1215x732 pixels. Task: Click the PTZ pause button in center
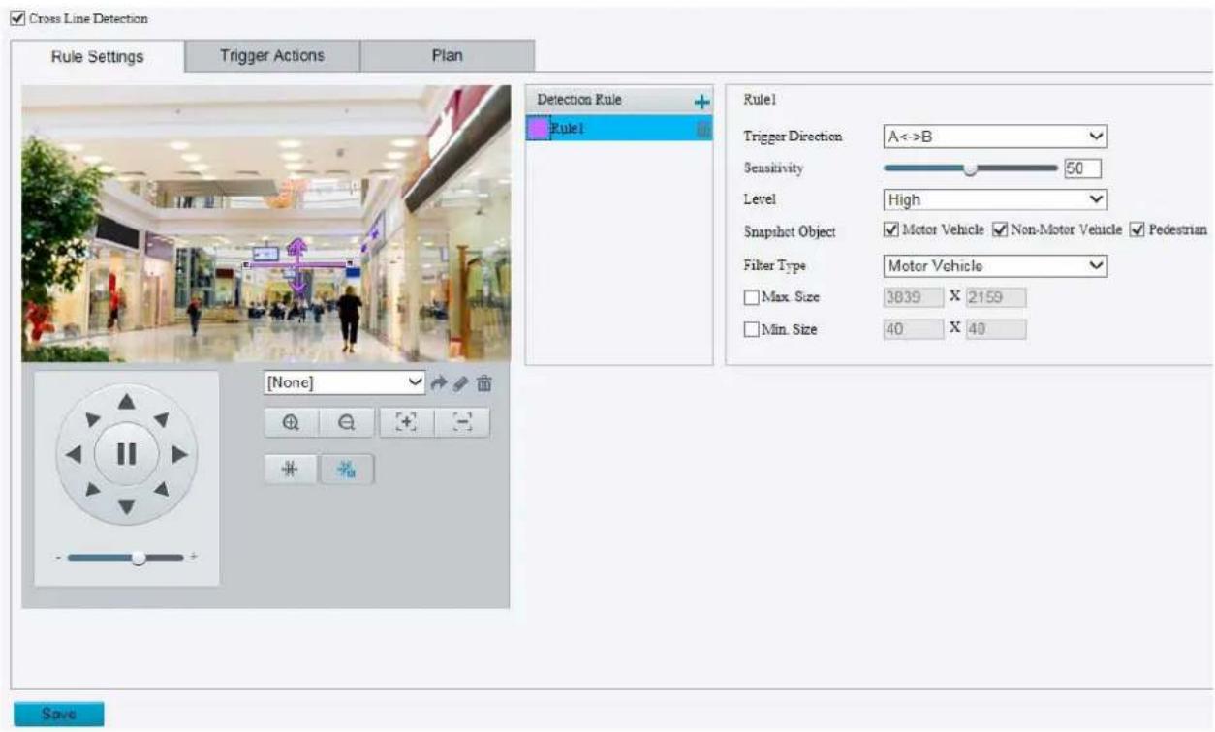126,453
